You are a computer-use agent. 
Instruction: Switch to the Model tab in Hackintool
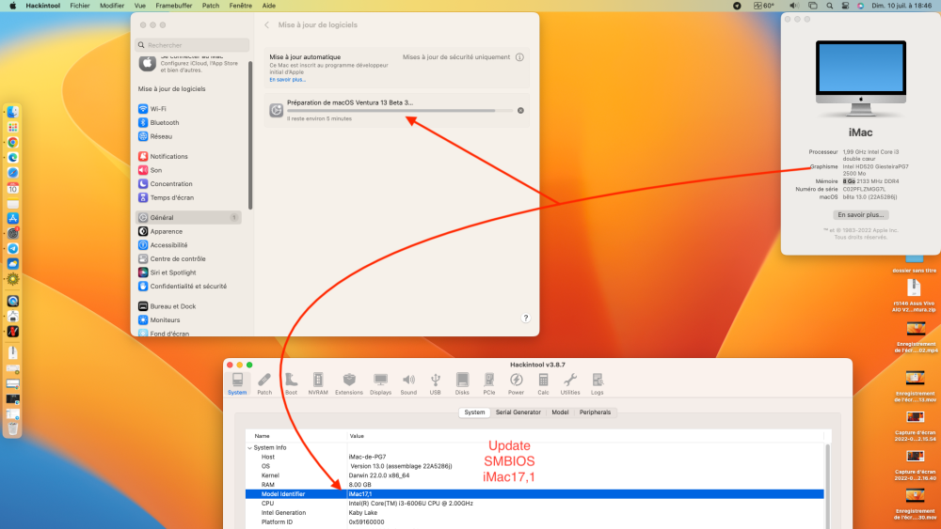[x=560, y=412]
